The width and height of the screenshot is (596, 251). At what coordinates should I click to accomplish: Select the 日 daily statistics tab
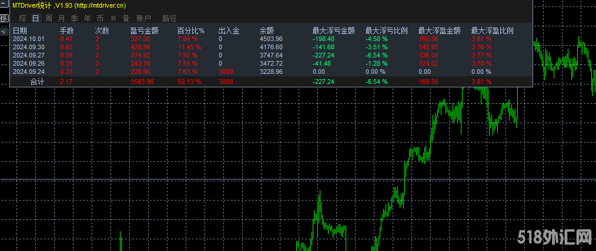click(35, 18)
